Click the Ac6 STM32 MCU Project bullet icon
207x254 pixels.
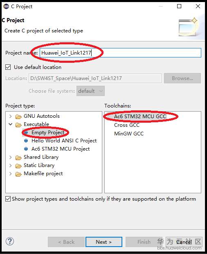26,149
